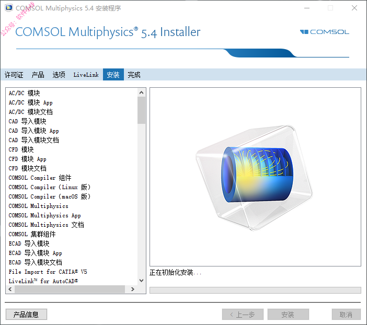The image size is (367, 325).
Task: Click the horizontal scrollbar thumb of product list
Action: point(70,289)
